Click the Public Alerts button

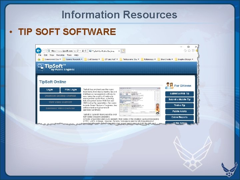click(x=179, y=111)
